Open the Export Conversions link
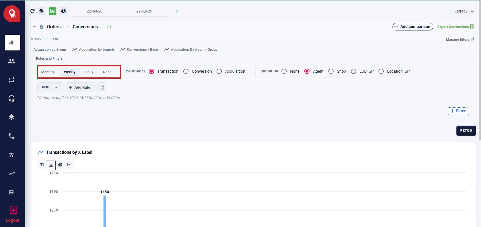 (456, 27)
